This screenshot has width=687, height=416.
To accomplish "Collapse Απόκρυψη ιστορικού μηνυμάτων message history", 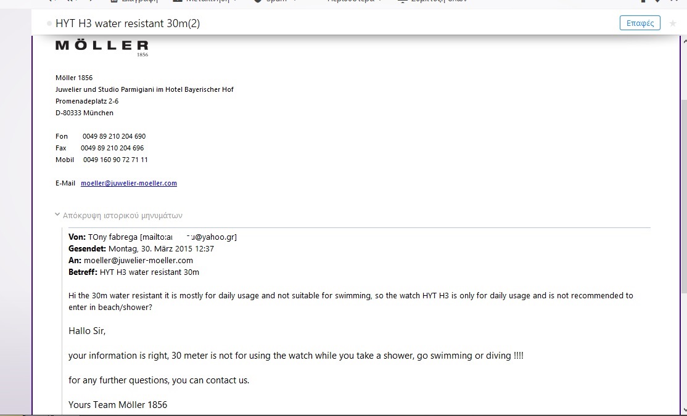I will click(x=123, y=216).
